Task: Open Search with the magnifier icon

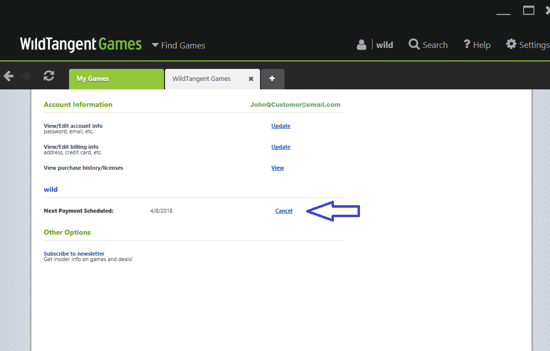Action: pos(414,44)
